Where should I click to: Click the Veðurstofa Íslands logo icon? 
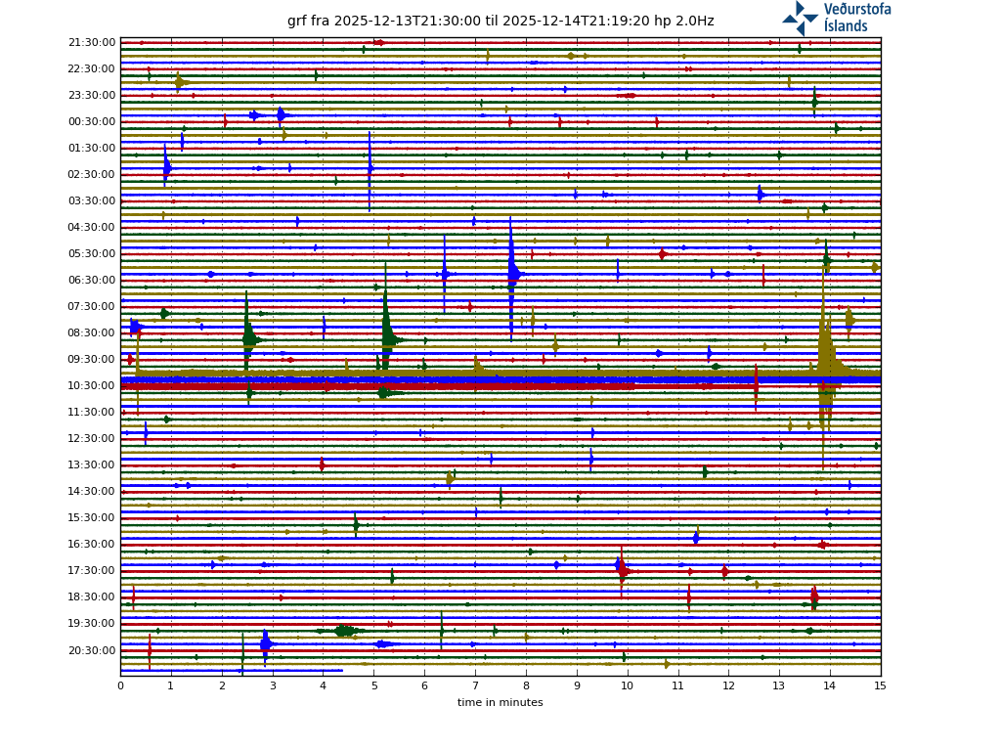(800, 18)
